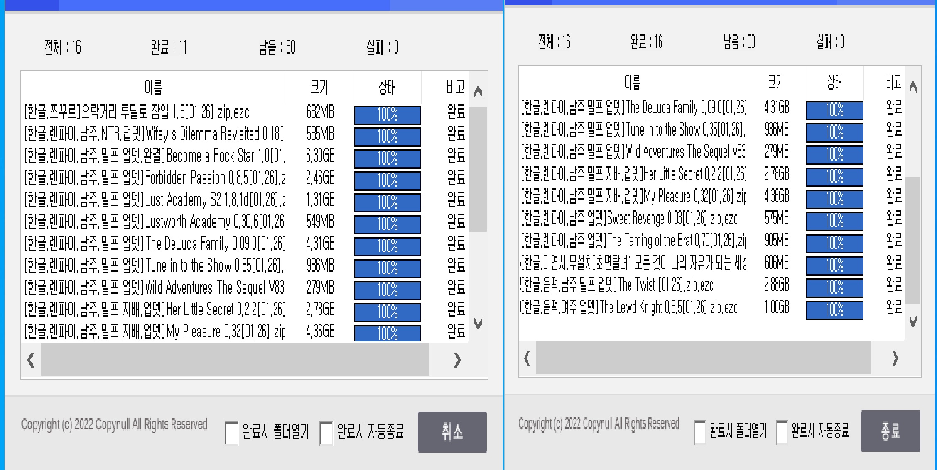Click 상태 column header in right list
937x470 pixels.
tap(834, 82)
